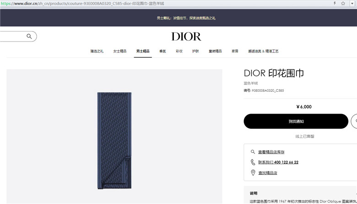The width and height of the screenshot is (357, 204).
Task: Click boutique stock magnifier icon
Action: click(x=253, y=152)
